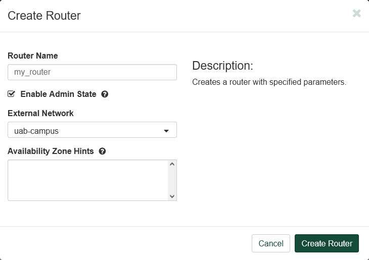Click inside the Availability Zone Hints list box
Viewport: 369px width, 260px height.
point(87,180)
